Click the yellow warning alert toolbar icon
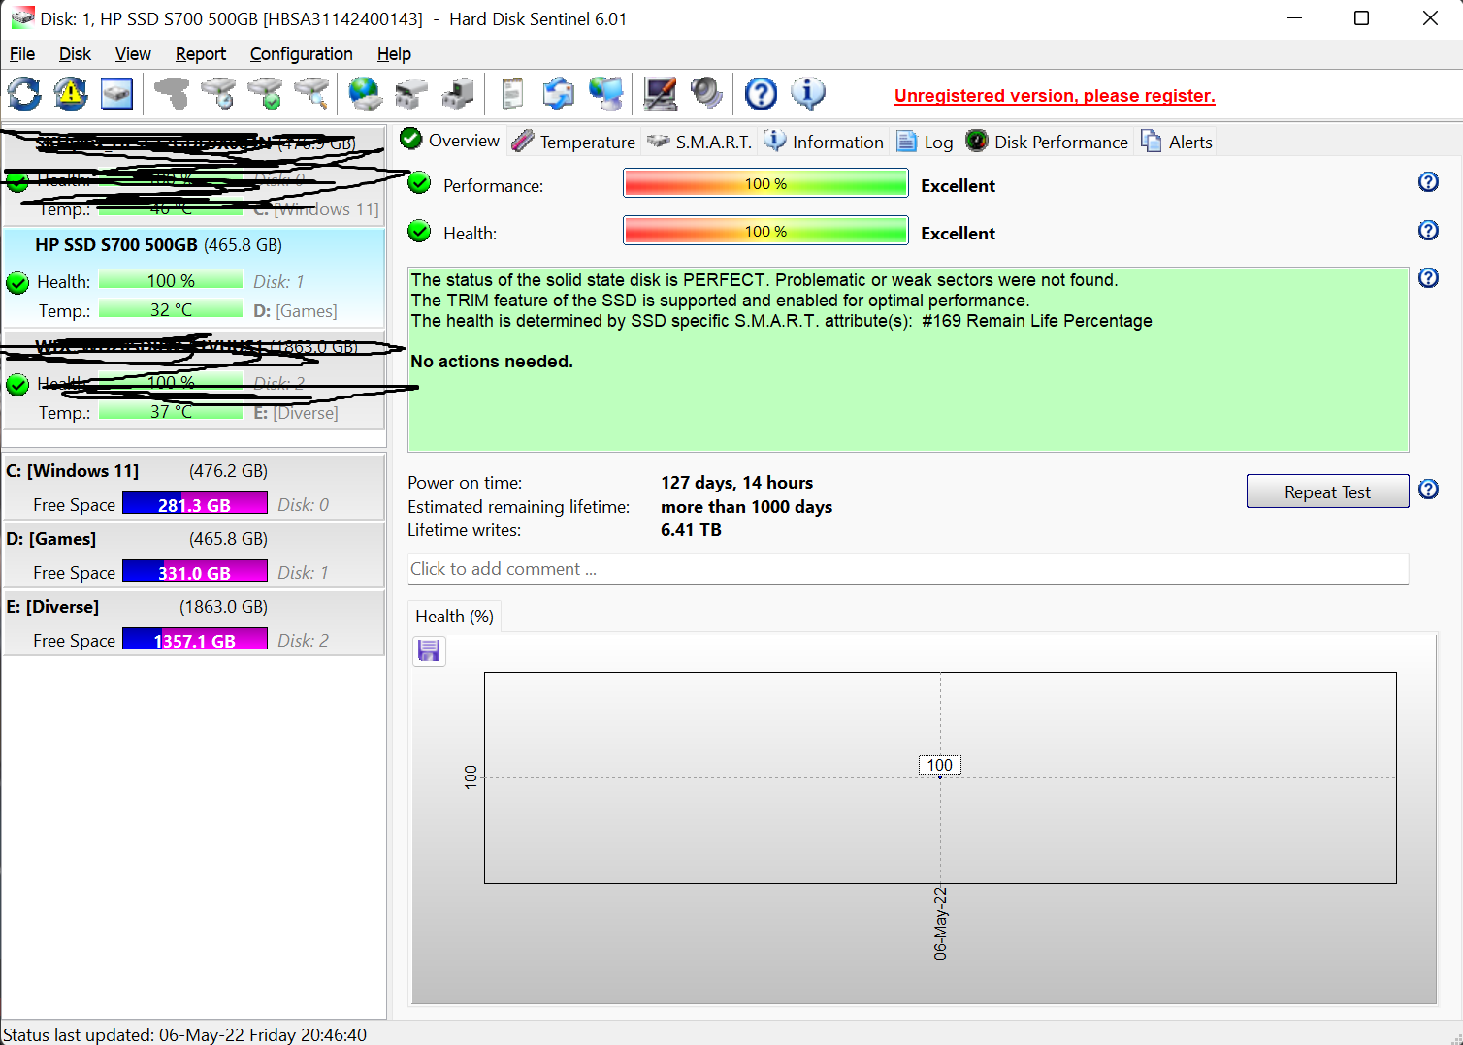The width and height of the screenshot is (1463, 1045). [71, 94]
